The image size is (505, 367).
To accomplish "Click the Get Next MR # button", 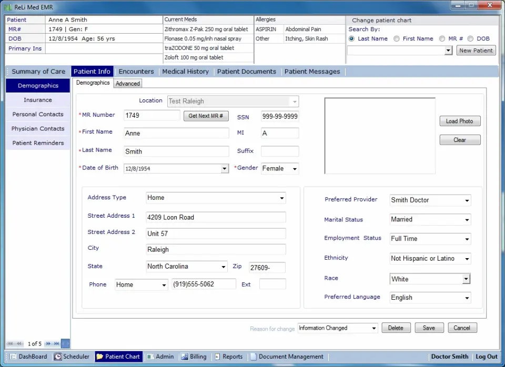I will click(206, 116).
